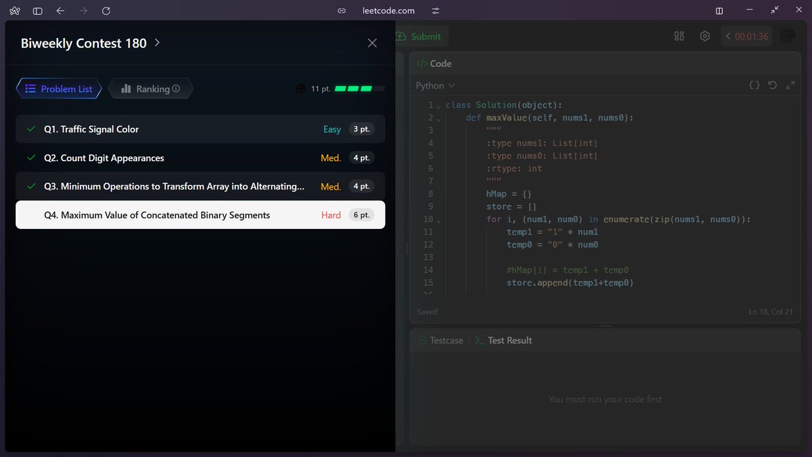812x457 pixels.
Task: Open Q3. Minimum Operations to Transform Array
Action: (200, 186)
